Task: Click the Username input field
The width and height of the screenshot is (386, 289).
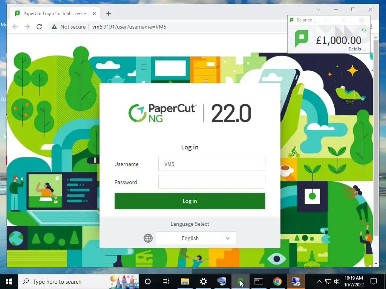Action: [212, 164]
